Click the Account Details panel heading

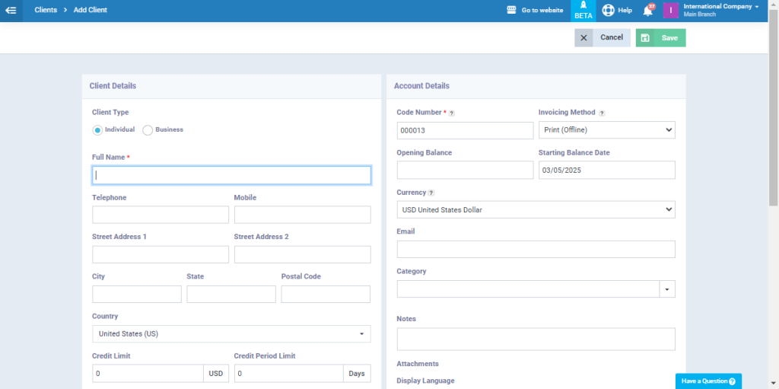[421, 86]
